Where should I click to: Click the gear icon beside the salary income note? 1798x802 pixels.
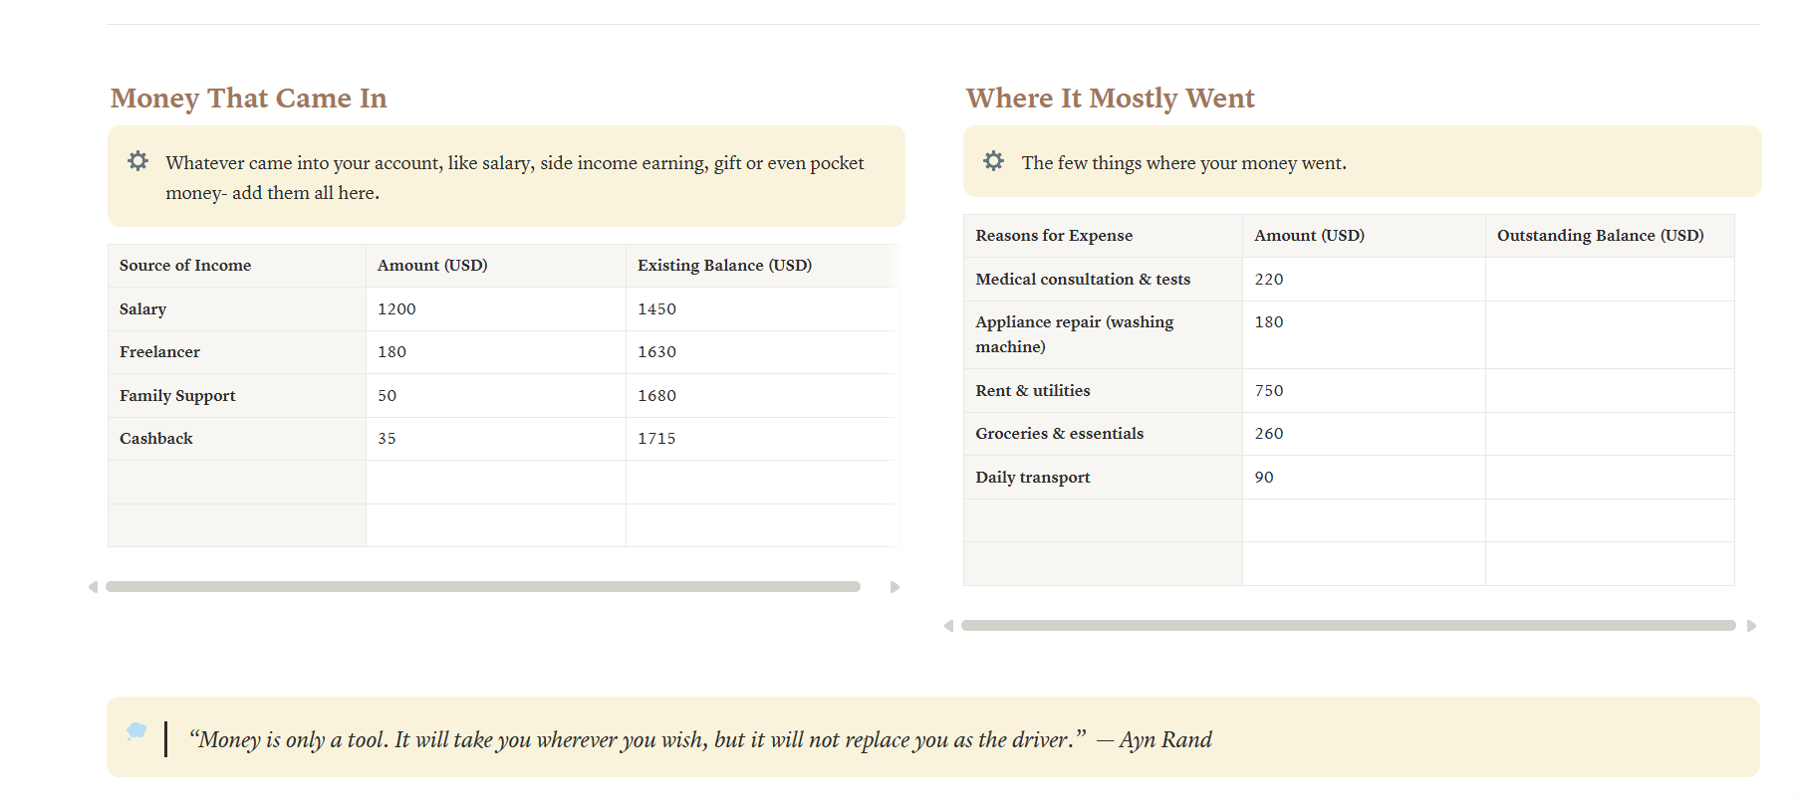pos(137,161)
